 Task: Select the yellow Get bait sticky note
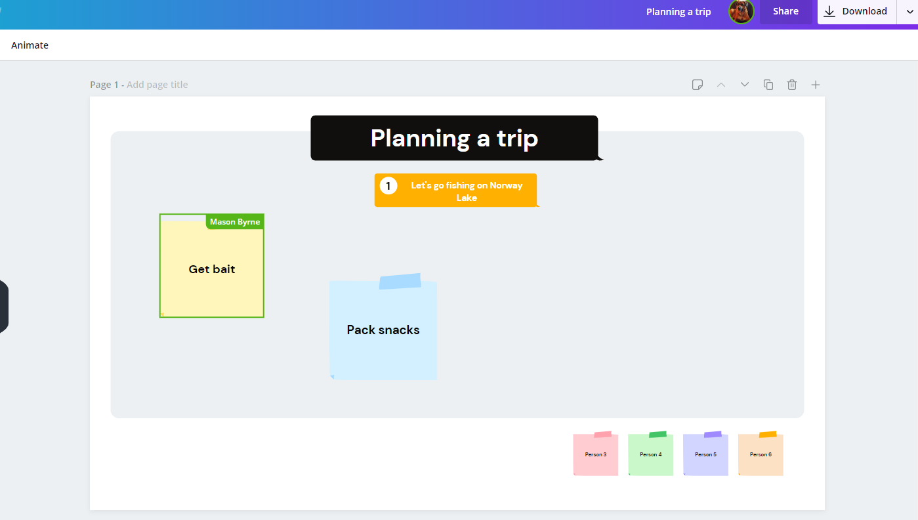tap(212, 266)
